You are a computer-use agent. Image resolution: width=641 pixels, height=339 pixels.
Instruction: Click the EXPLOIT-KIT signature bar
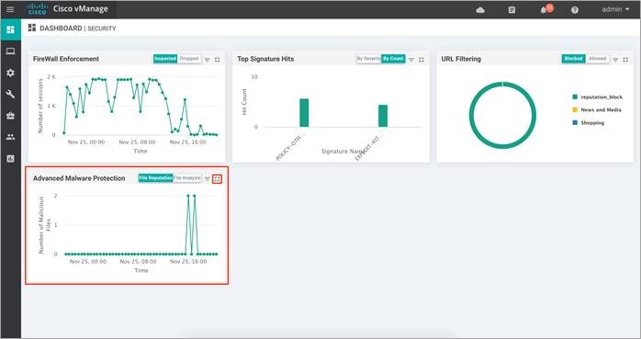coord(383,116)
